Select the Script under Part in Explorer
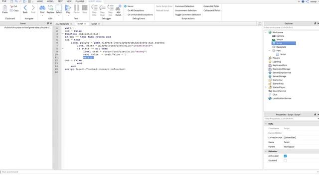The width and height of the screenshot is (319, 179). point(283,54)
